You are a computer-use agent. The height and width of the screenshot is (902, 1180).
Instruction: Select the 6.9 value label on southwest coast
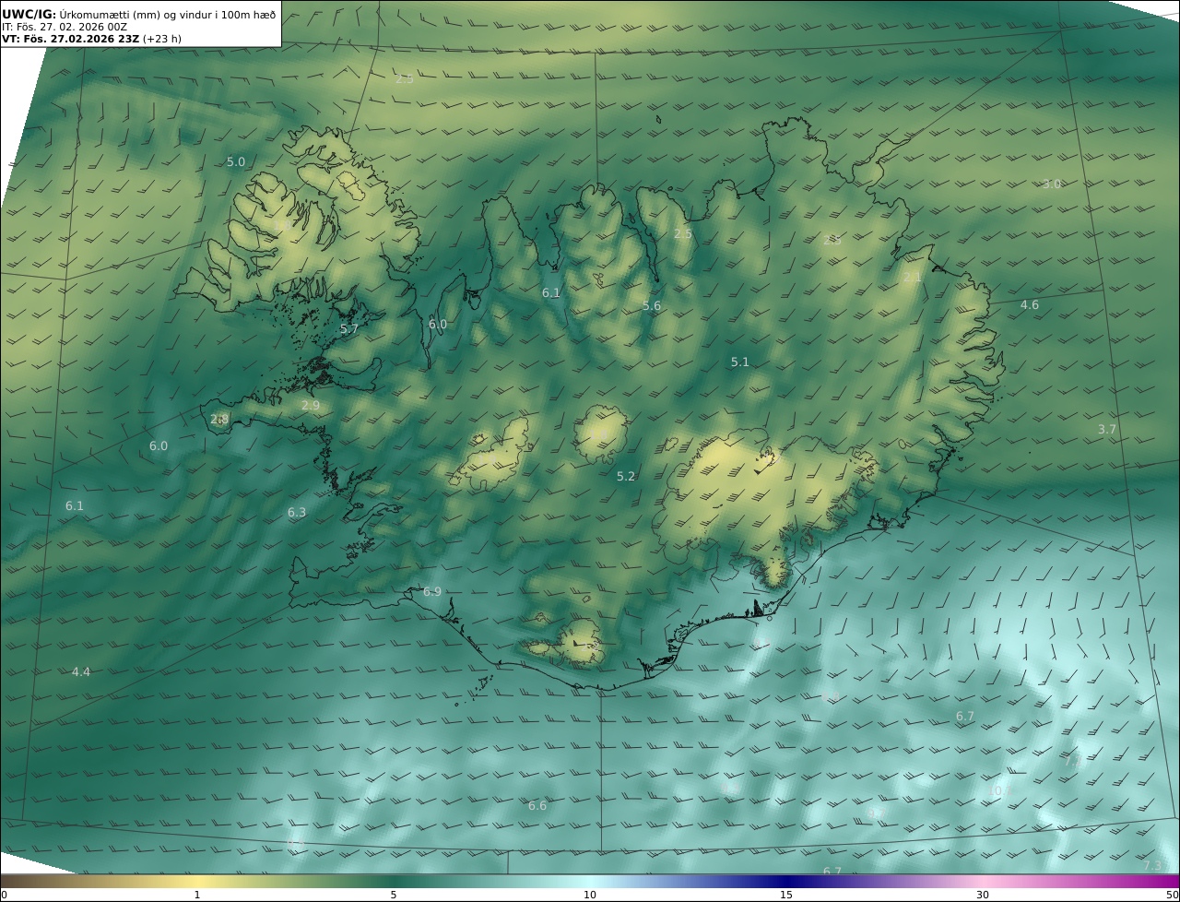(432, 592)
